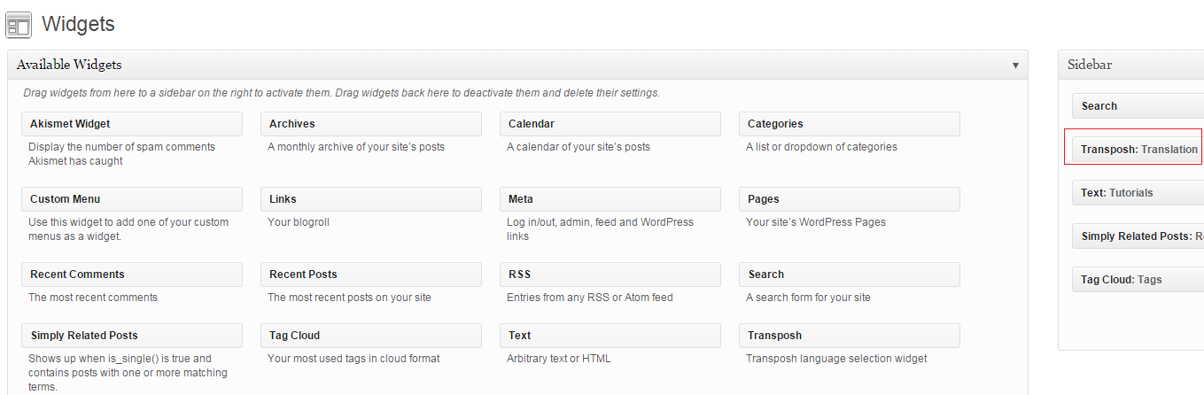Choose the Categories widget
Image resolution: width=1204 pixels, height=395 pixels.
(850, 124)
